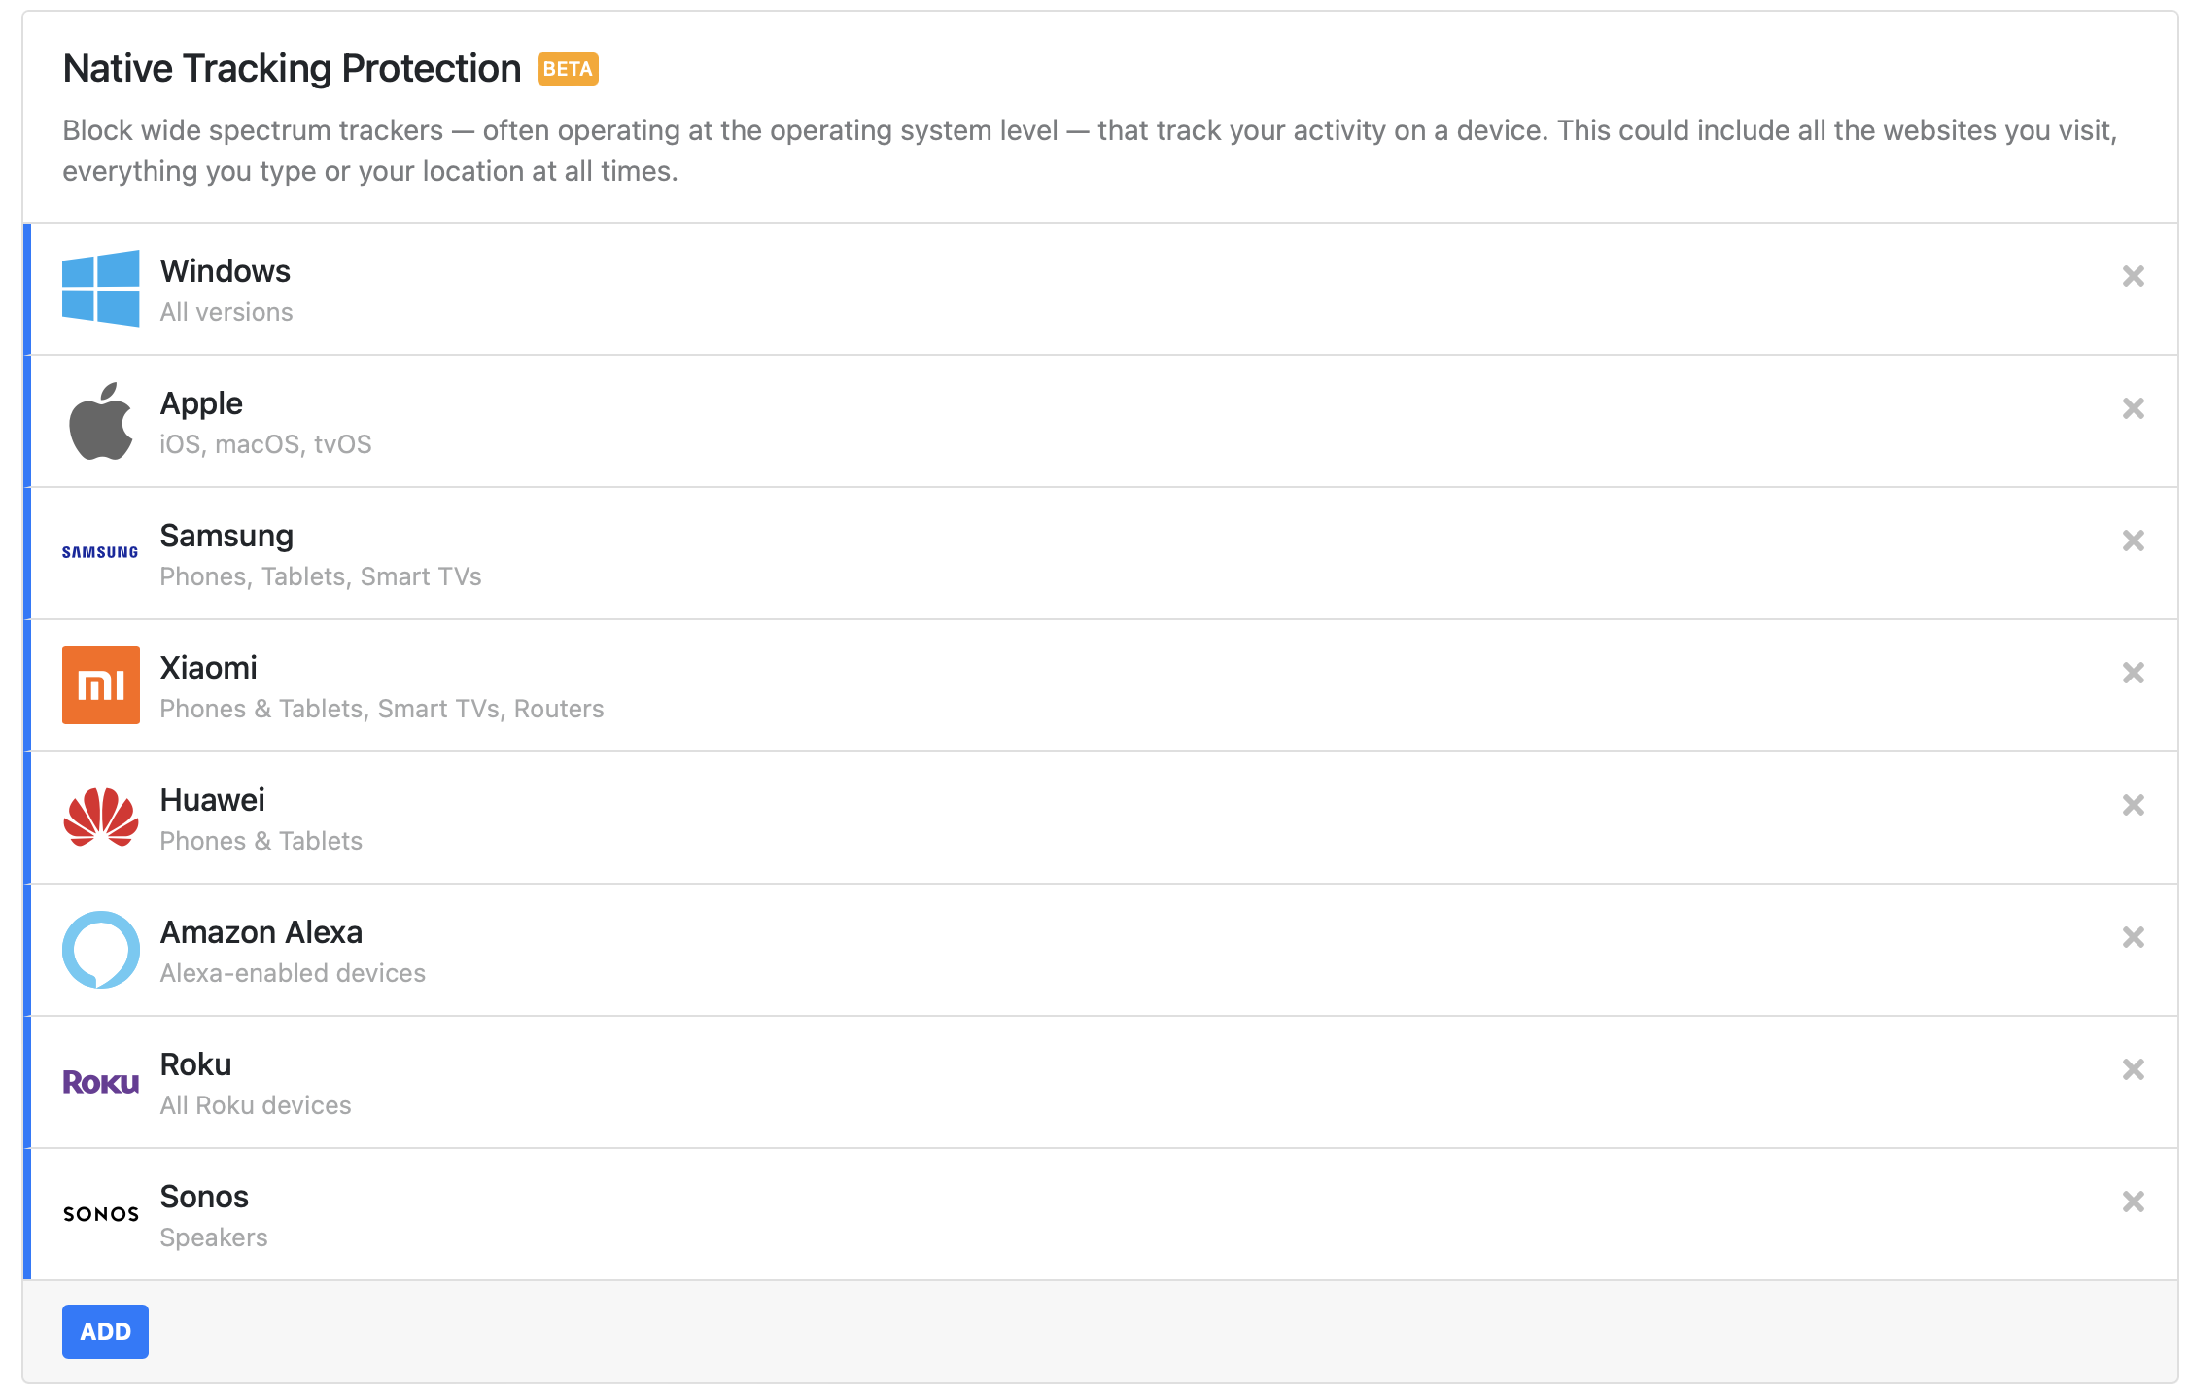Remove Sonos from the protection list
Viewport: 2189px width, 1394px height.
2133,1201
